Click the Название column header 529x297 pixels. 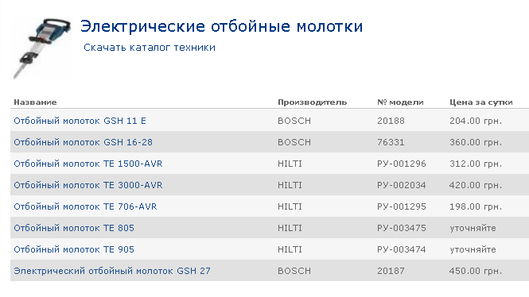[35, 102]
